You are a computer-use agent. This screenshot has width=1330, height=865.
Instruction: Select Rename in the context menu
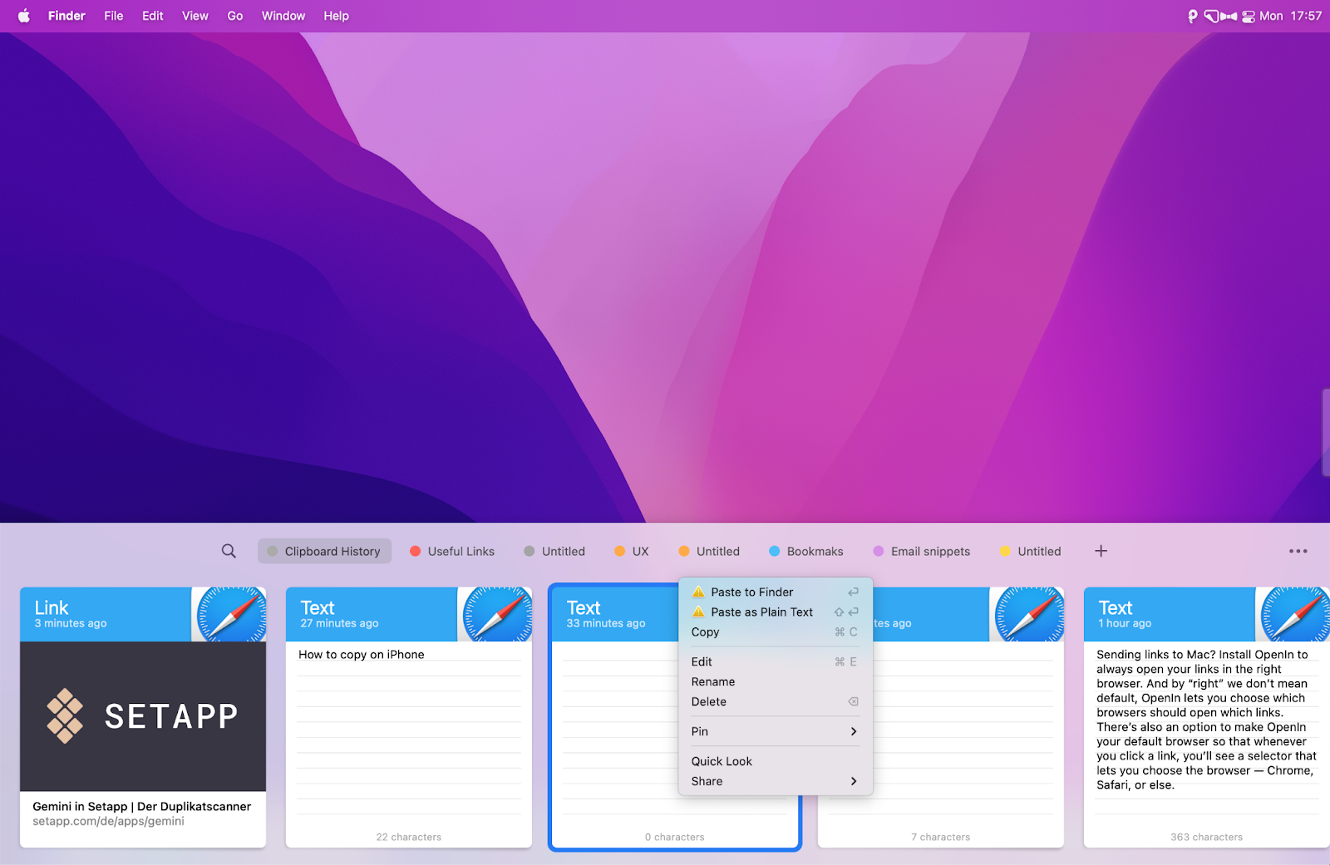coord(712,681)
